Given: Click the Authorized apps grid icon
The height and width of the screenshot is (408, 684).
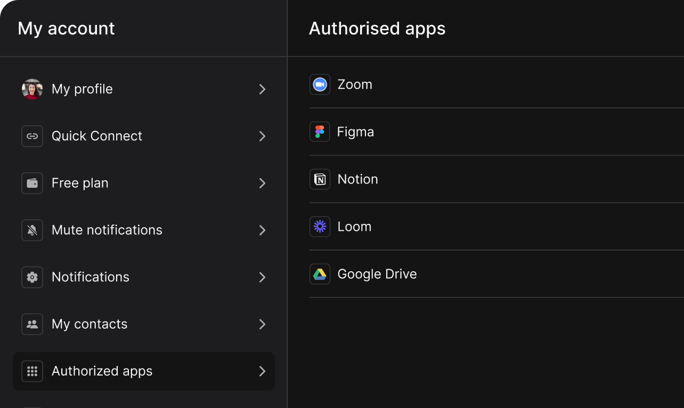Looking at the screenshot, I should 32,371.
